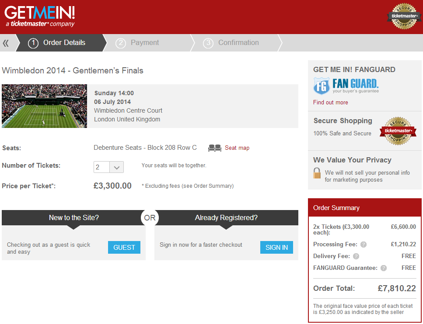Viewport: 423px width, 324px height.
Task: Click the Ticketmaster Secure Shopping header badge
Action: [404, 16]
